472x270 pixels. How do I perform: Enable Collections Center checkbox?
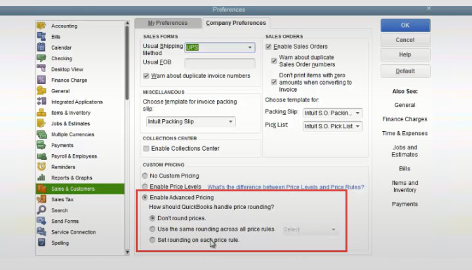point(146,149)
